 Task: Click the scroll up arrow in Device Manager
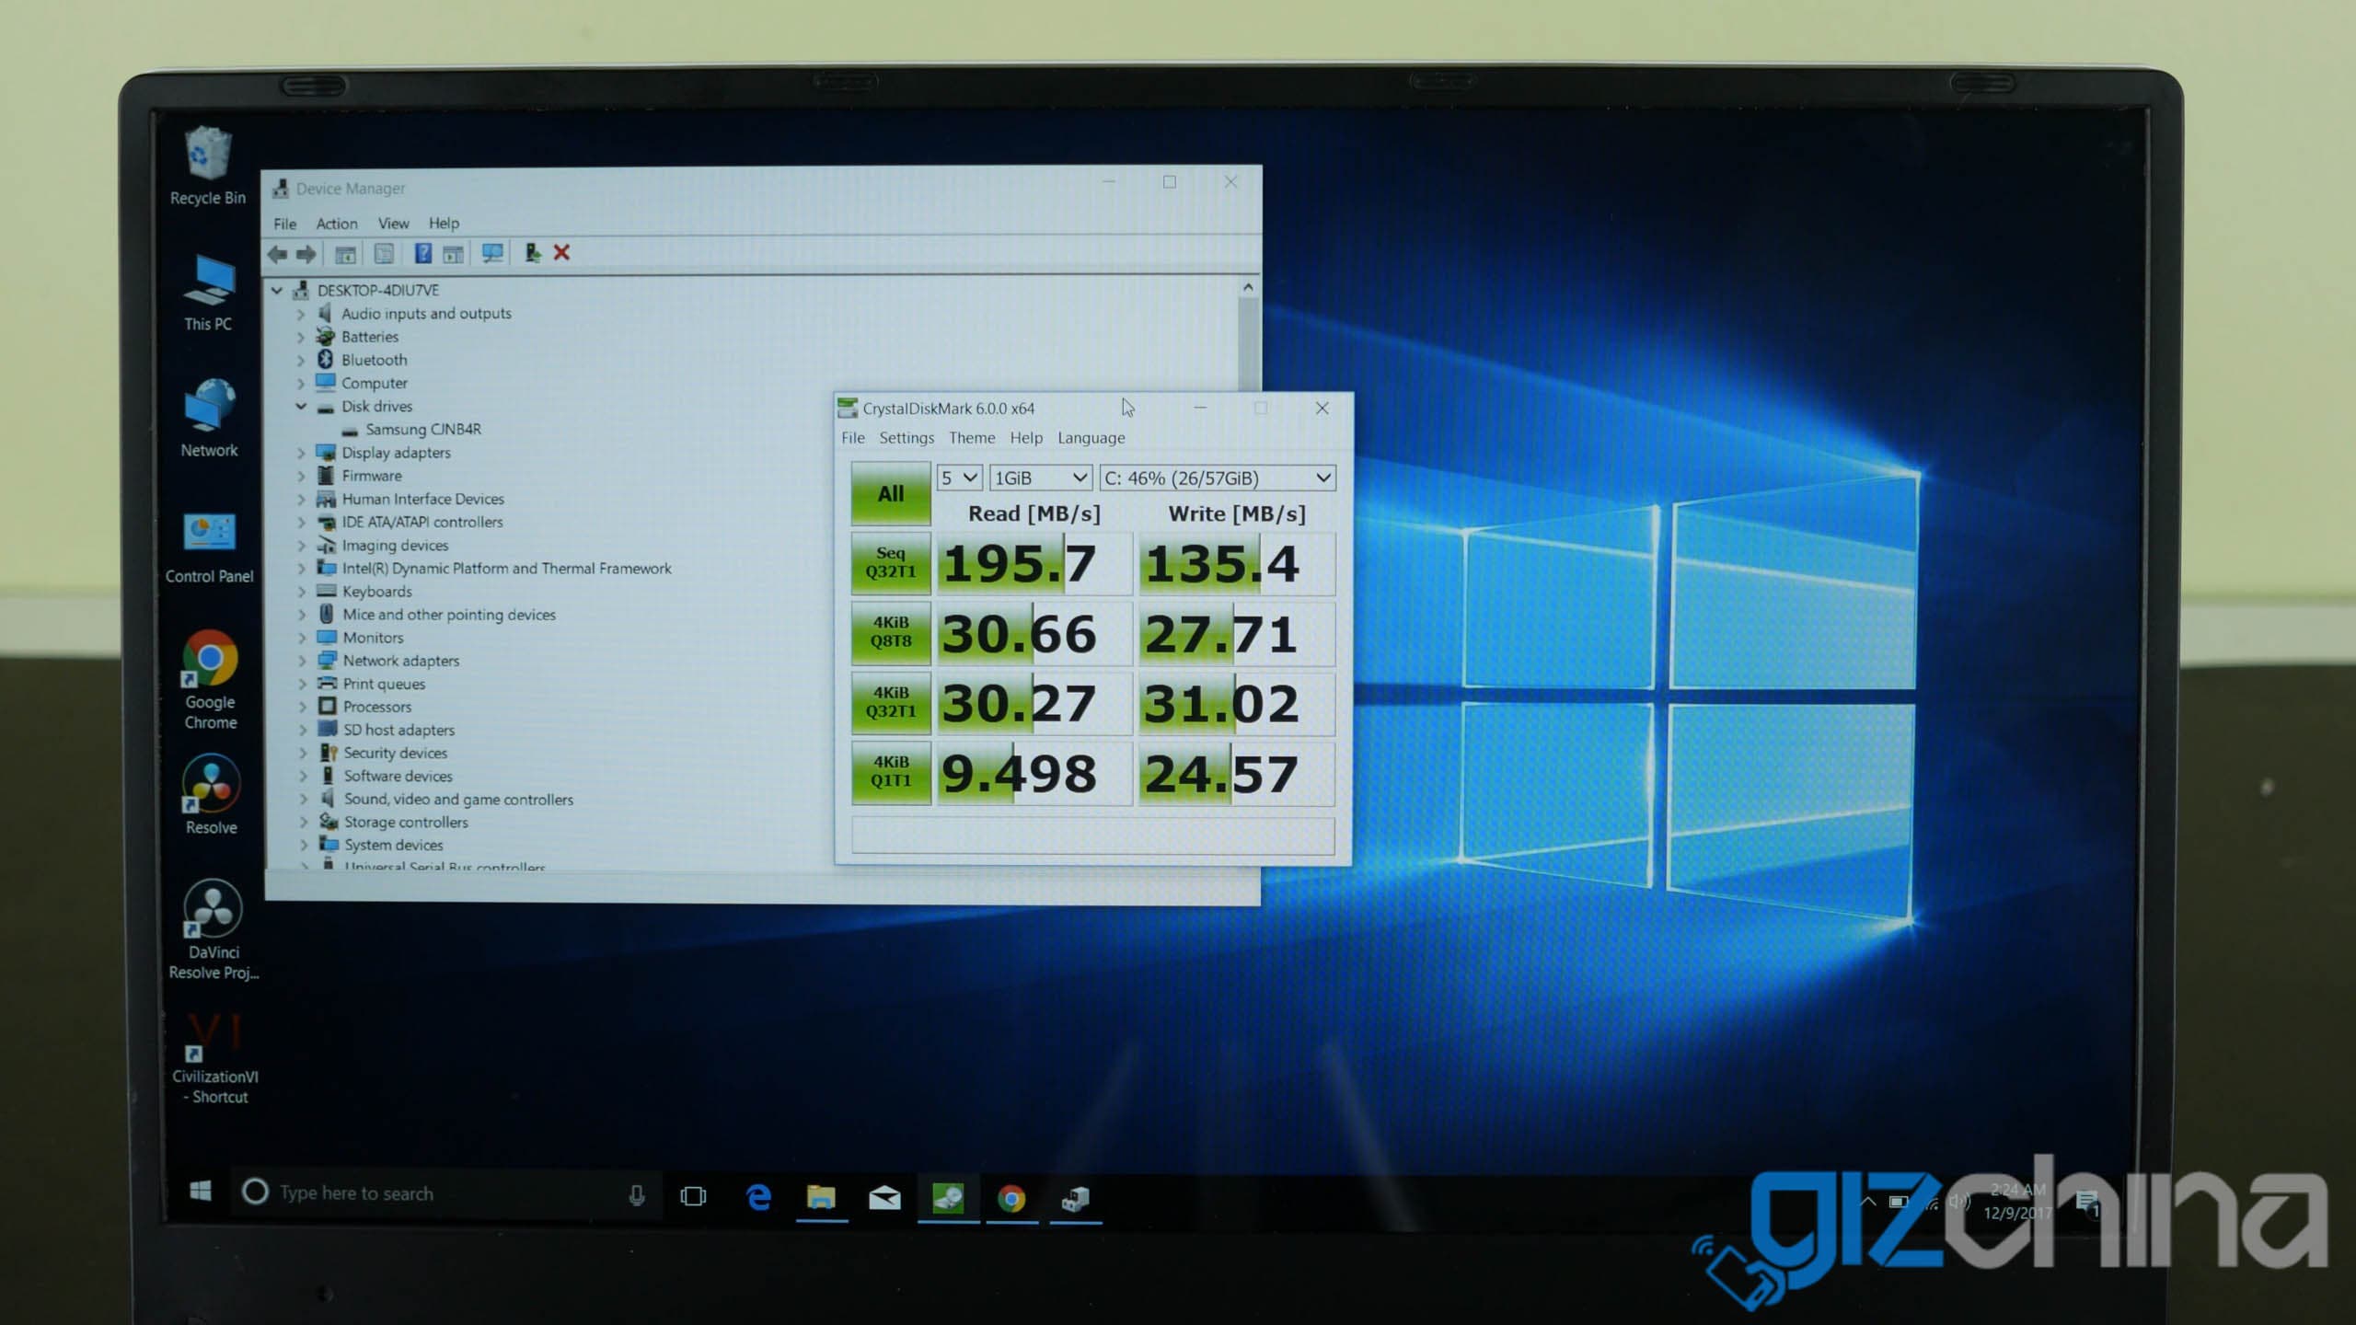point(1248,287)
